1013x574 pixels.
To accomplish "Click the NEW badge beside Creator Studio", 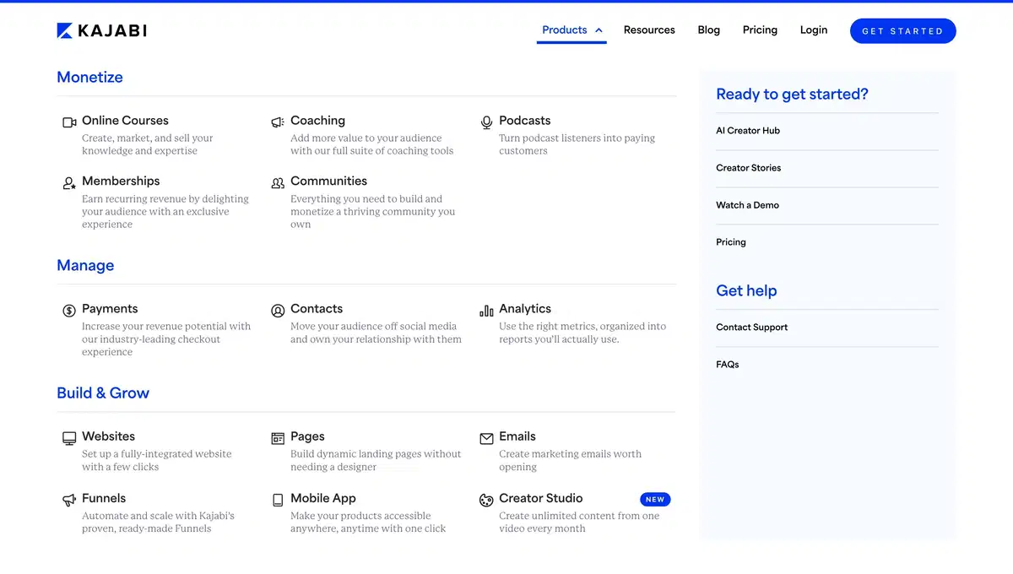I will click(x=655, y=499).
